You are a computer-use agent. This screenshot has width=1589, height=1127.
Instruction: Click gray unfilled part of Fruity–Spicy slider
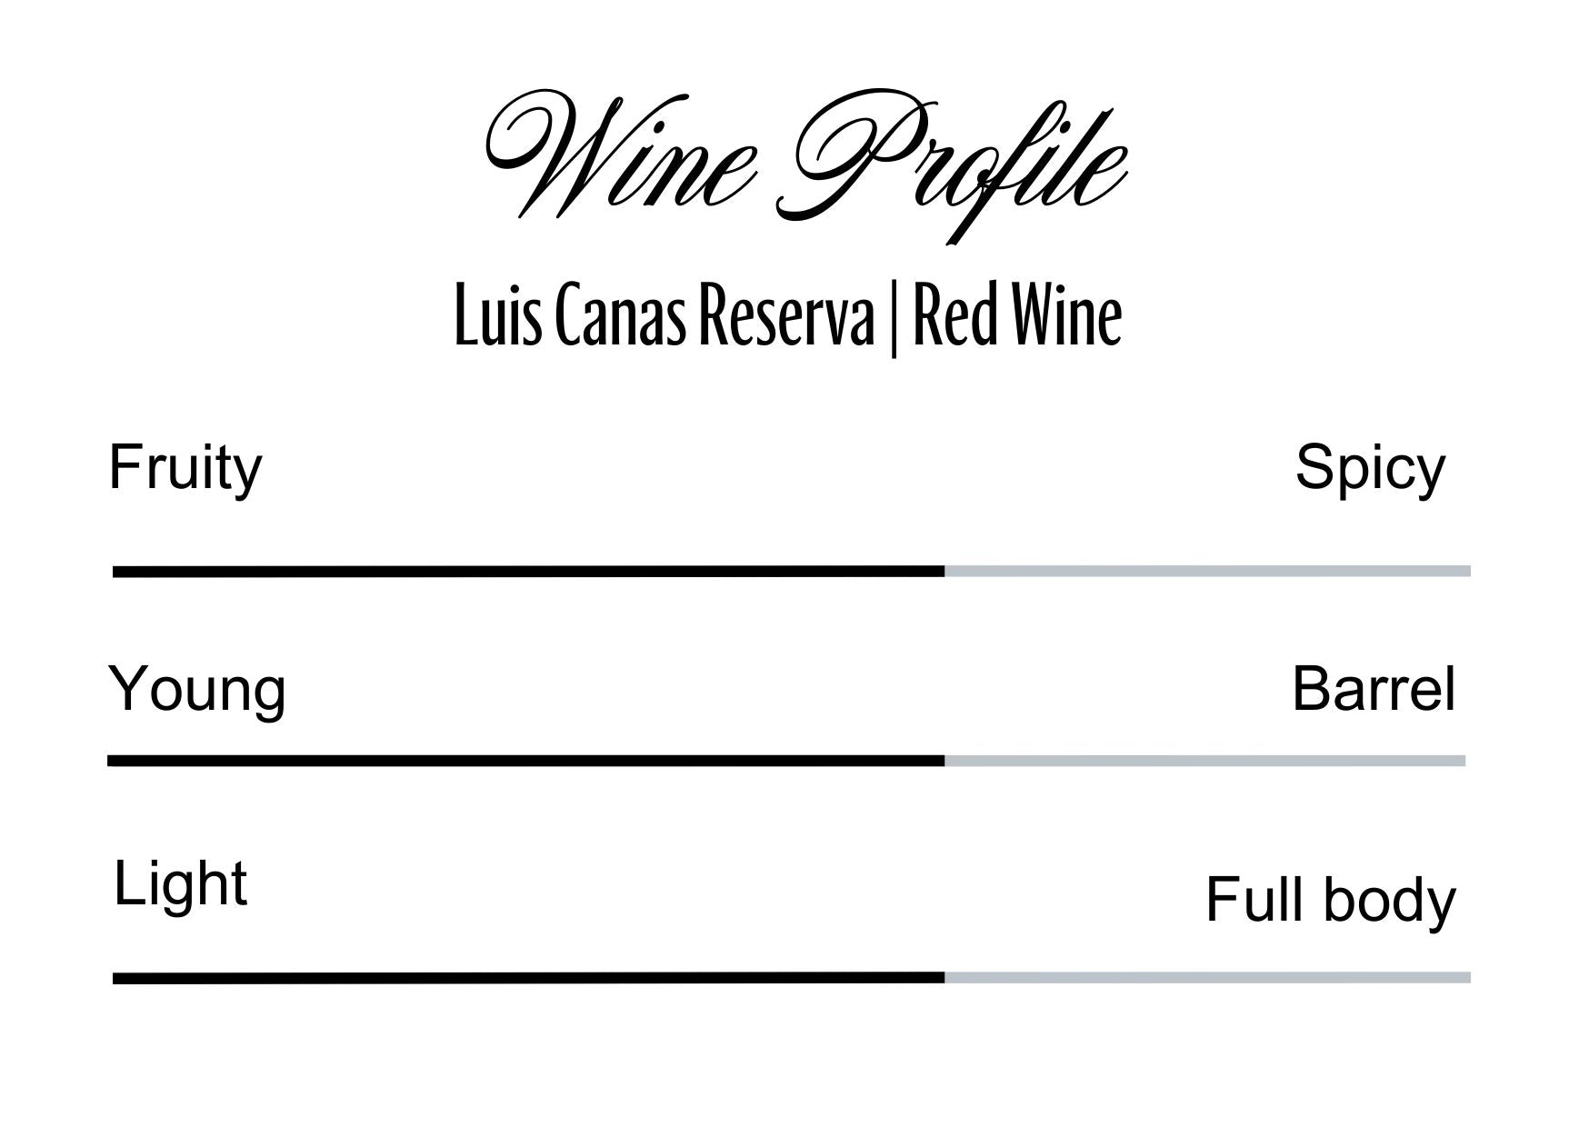[x=1207, y=572]
